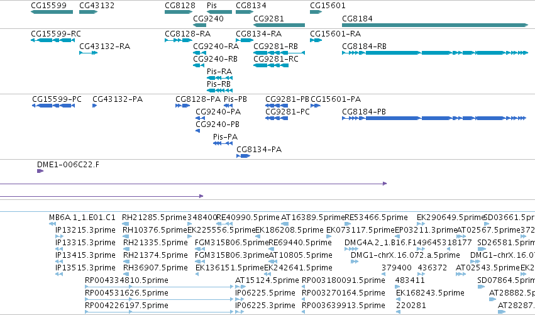This screenshot has height=315, width=535.
Task: Select the CG15601 gene glyph
Action: [x=316, y=12]
